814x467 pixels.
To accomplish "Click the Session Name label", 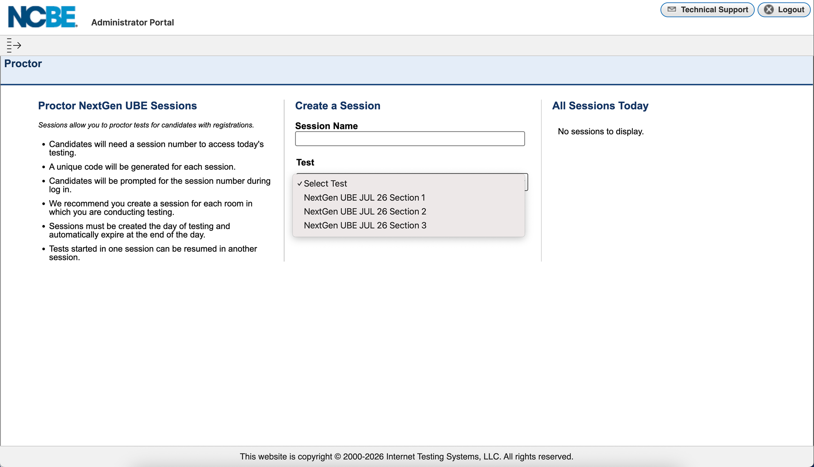I will 326,126.
